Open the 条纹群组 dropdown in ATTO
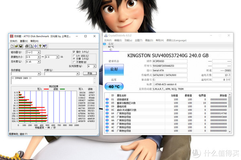The width and height of the screenshot is (241, 160). (39, 74)
